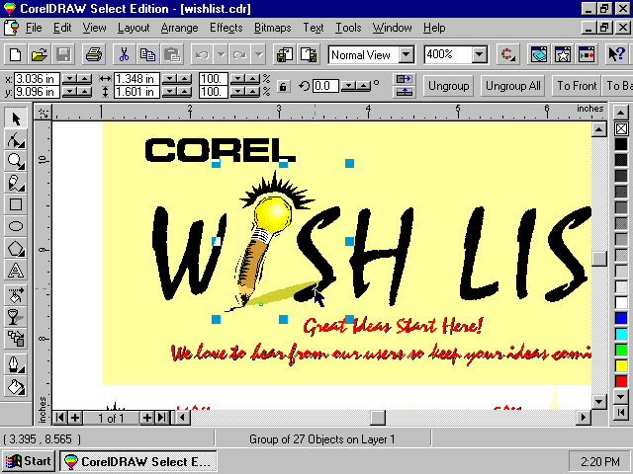
Task: Click the Export icon
Action: click(x=309, y=54)
